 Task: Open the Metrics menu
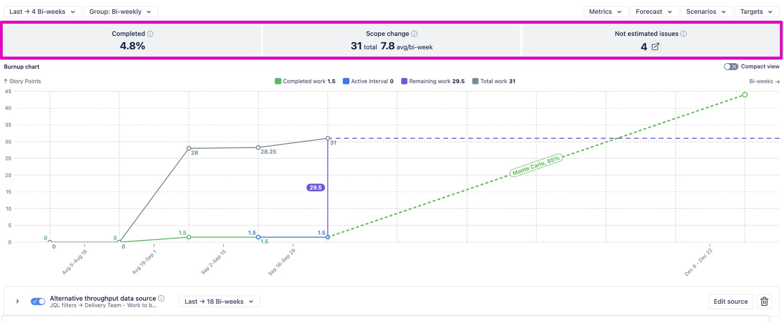[606, 12]
